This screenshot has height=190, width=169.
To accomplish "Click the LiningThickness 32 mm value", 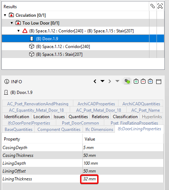I will [x=89, y=179].
